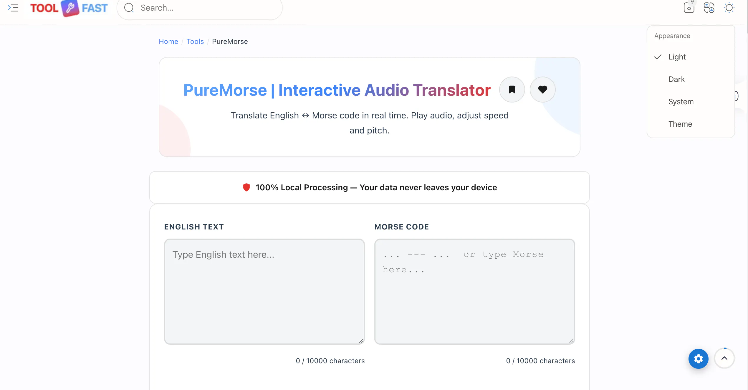Go to Home breadcrumb link
This screenshot has height=390, width=748.
(168, 42)
